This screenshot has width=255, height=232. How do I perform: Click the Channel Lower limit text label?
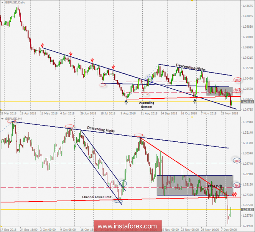click(96, 197)
